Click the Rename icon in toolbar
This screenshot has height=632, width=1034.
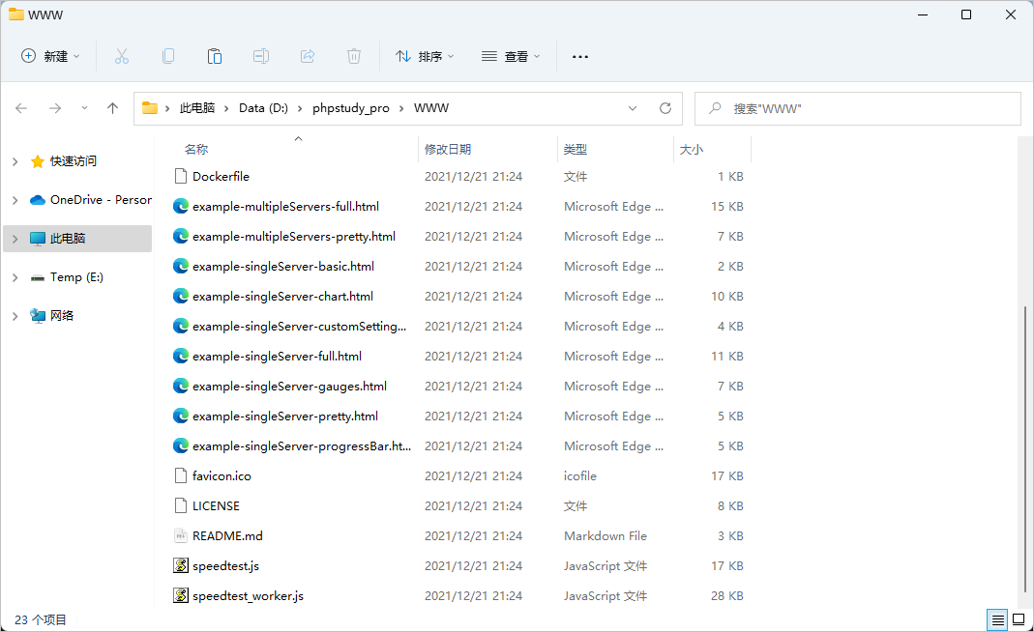(261, 56)
